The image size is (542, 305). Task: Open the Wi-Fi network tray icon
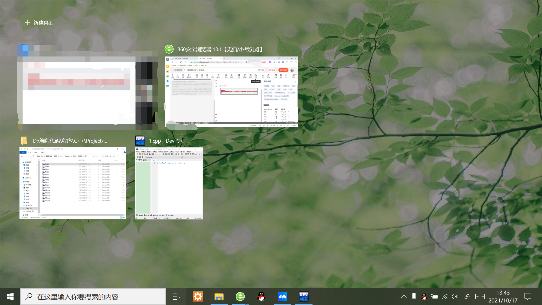tap(445, 297)
